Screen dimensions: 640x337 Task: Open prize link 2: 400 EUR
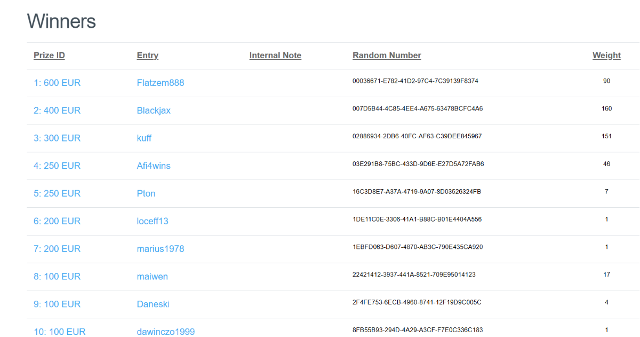click(x=57, y=111)
